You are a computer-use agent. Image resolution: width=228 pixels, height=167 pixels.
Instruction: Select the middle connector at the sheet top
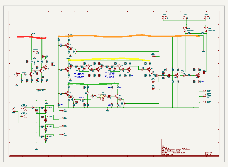click(185, 18)
